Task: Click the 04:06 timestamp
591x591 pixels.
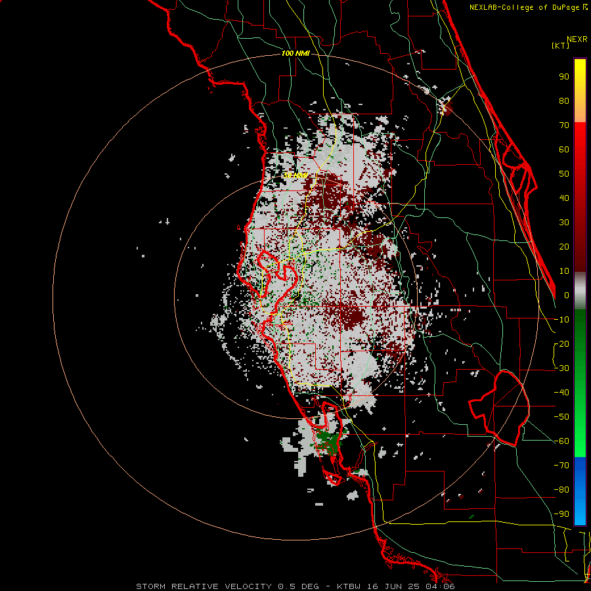Action: coord(441,586)
